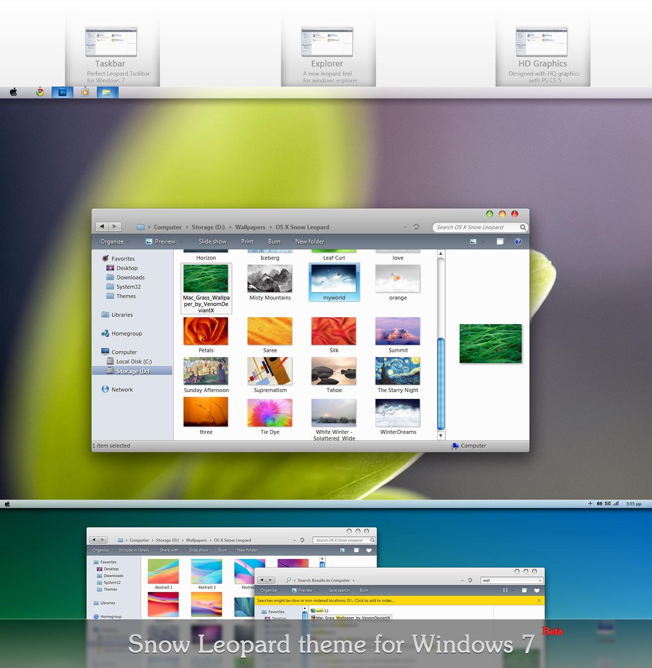Click the main window vertical scrollbar thumb

441,384
